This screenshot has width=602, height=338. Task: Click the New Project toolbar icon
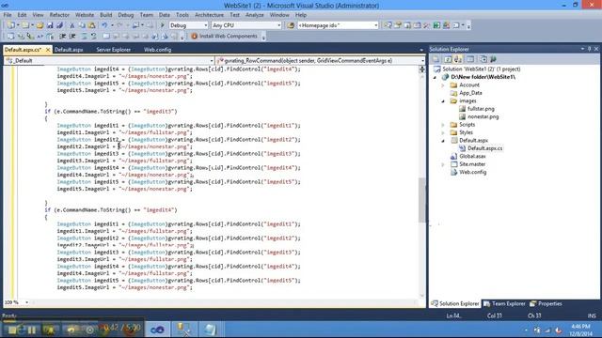10,25
